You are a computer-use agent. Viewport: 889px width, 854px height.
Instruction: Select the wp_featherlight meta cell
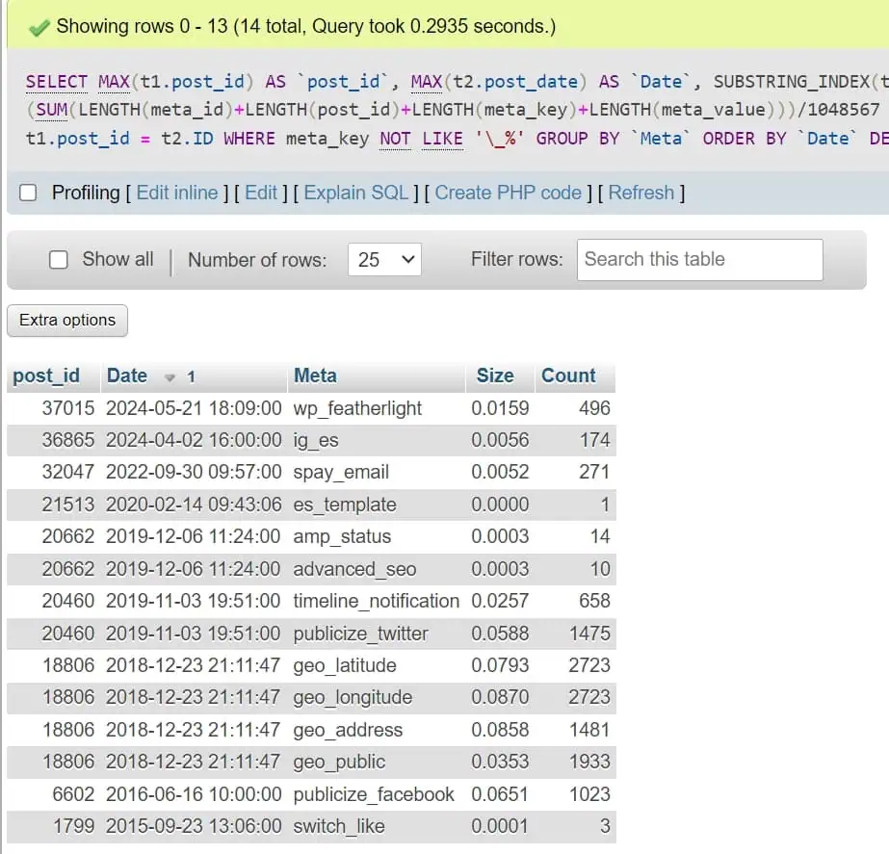click(357, 408)
